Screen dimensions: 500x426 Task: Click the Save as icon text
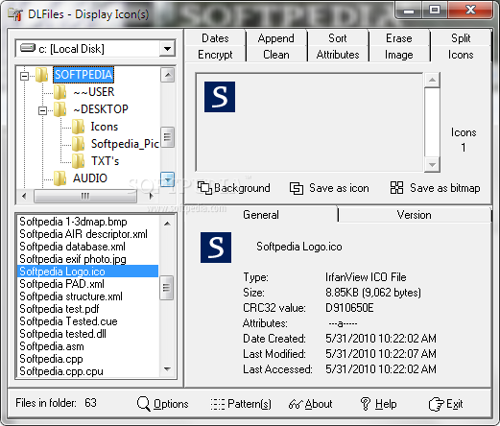[339, 188]
